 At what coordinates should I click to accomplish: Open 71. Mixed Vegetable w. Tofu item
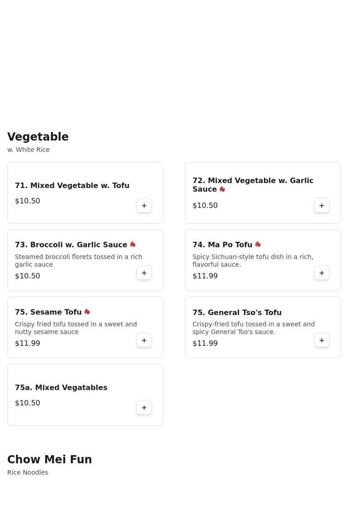pyautogui.click(x=72, y=186)
